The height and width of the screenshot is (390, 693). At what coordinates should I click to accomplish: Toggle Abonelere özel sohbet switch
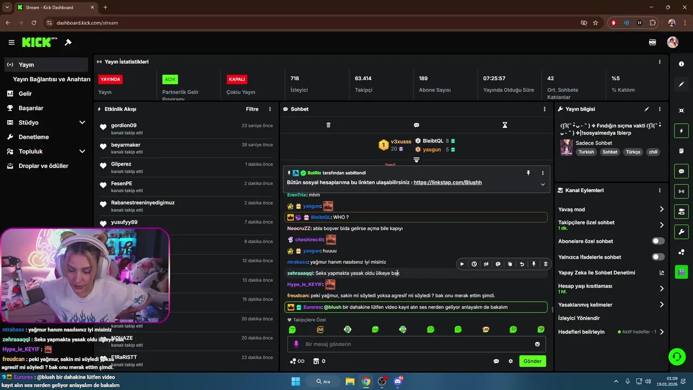pyautogui.click(x=658, y=241)
